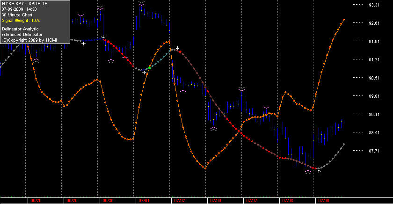Screen dimensions: 393x204
Task: Click the Copyright 2009 by HCMI line
Action: tap(29, 40)
